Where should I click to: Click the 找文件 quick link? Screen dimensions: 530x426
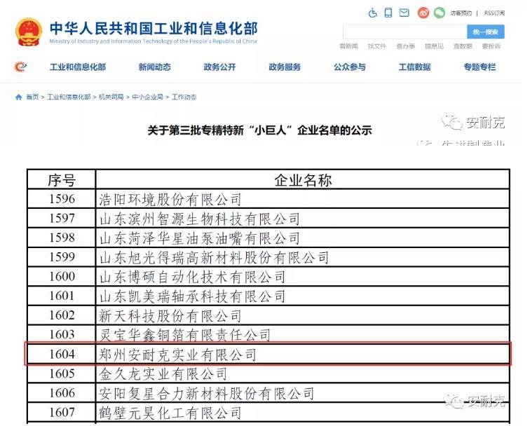click(x=377, y=46)
